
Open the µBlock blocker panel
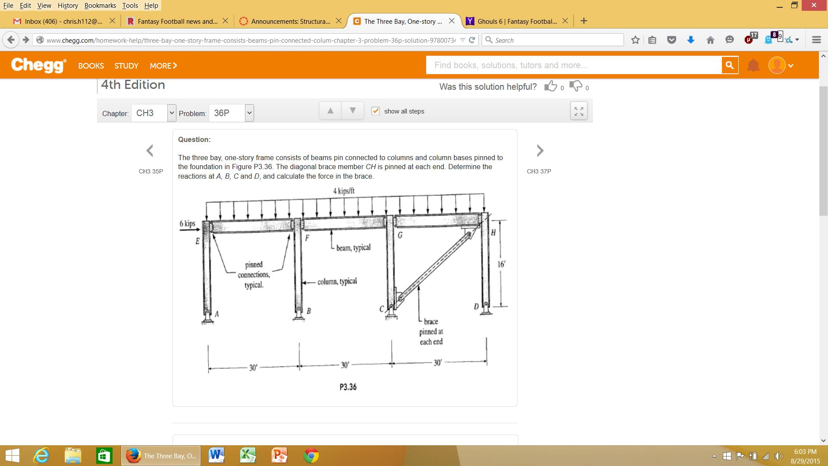[x=749, y=40]
